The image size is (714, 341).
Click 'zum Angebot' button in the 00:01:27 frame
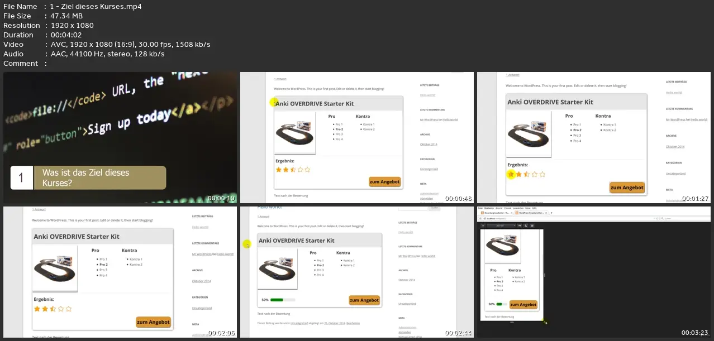coord(627,188)
